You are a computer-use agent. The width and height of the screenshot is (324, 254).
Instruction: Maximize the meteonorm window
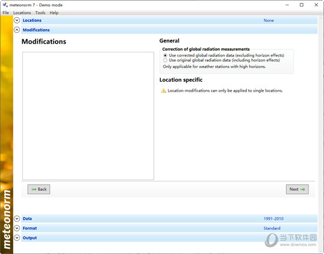pos(302,5)
